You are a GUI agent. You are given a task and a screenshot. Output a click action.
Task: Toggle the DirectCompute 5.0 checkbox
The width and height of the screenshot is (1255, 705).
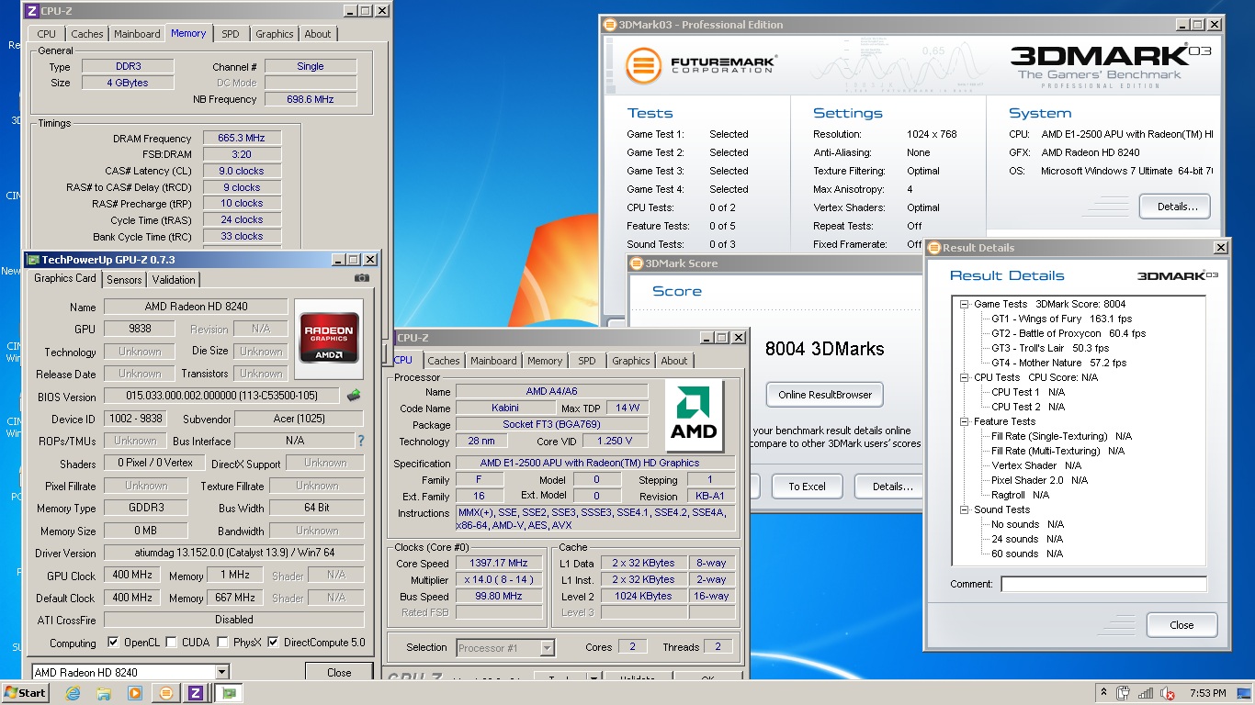pos(273,643)
